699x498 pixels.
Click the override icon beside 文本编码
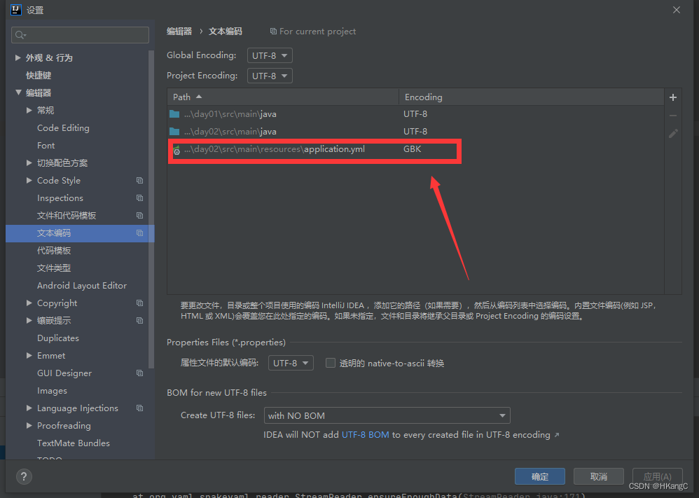139,233
